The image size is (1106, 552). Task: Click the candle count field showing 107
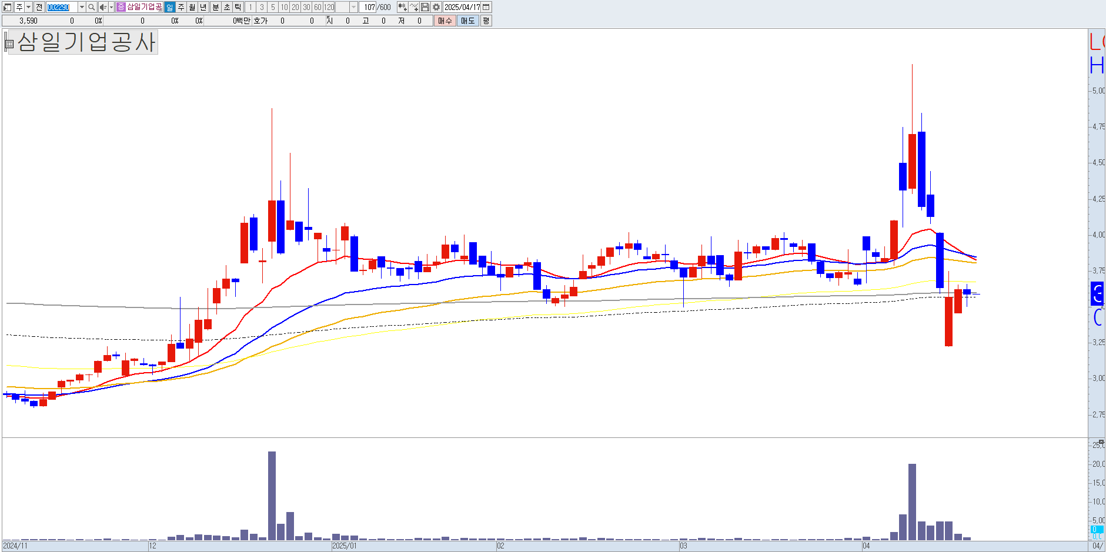pyautogui.click(x=368, y=7)
